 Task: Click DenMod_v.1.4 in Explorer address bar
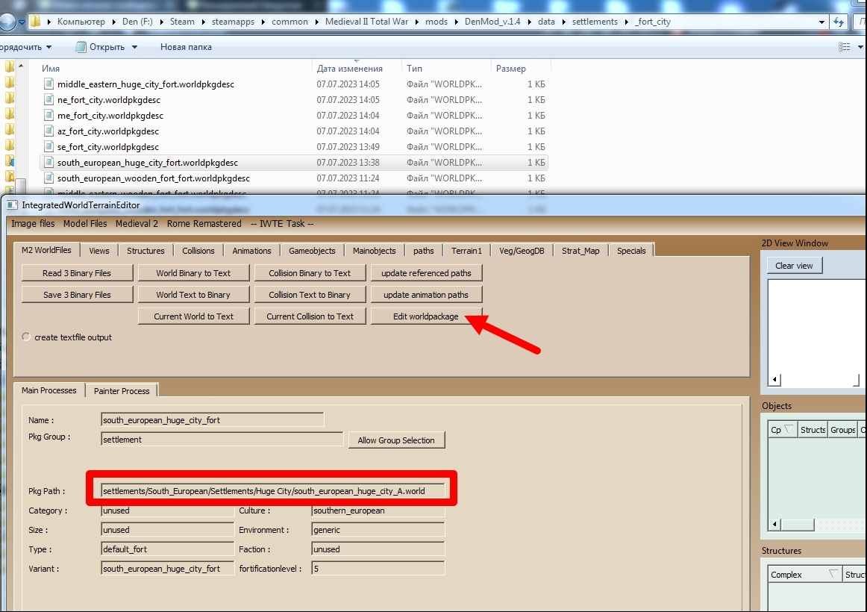pyautogui.click(x=492, y=22)
